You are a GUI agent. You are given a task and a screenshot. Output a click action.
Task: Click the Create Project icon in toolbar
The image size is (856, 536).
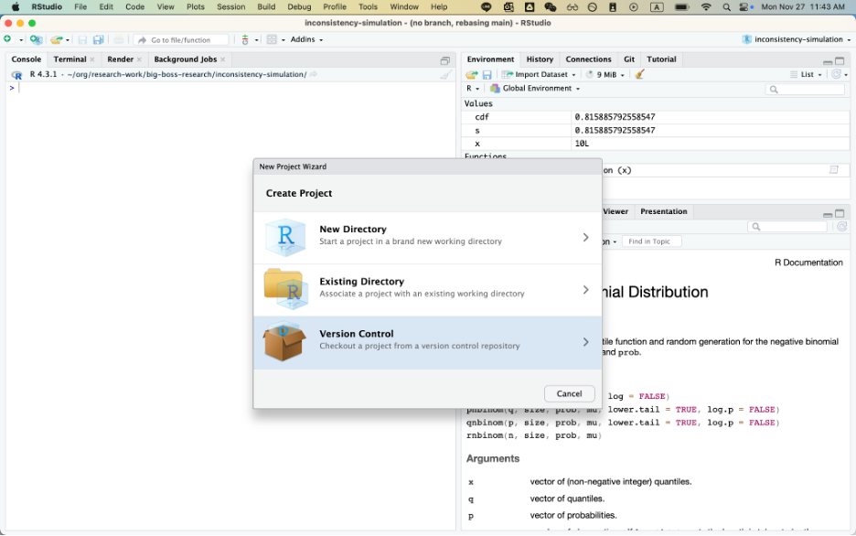[x=36, y=39]
